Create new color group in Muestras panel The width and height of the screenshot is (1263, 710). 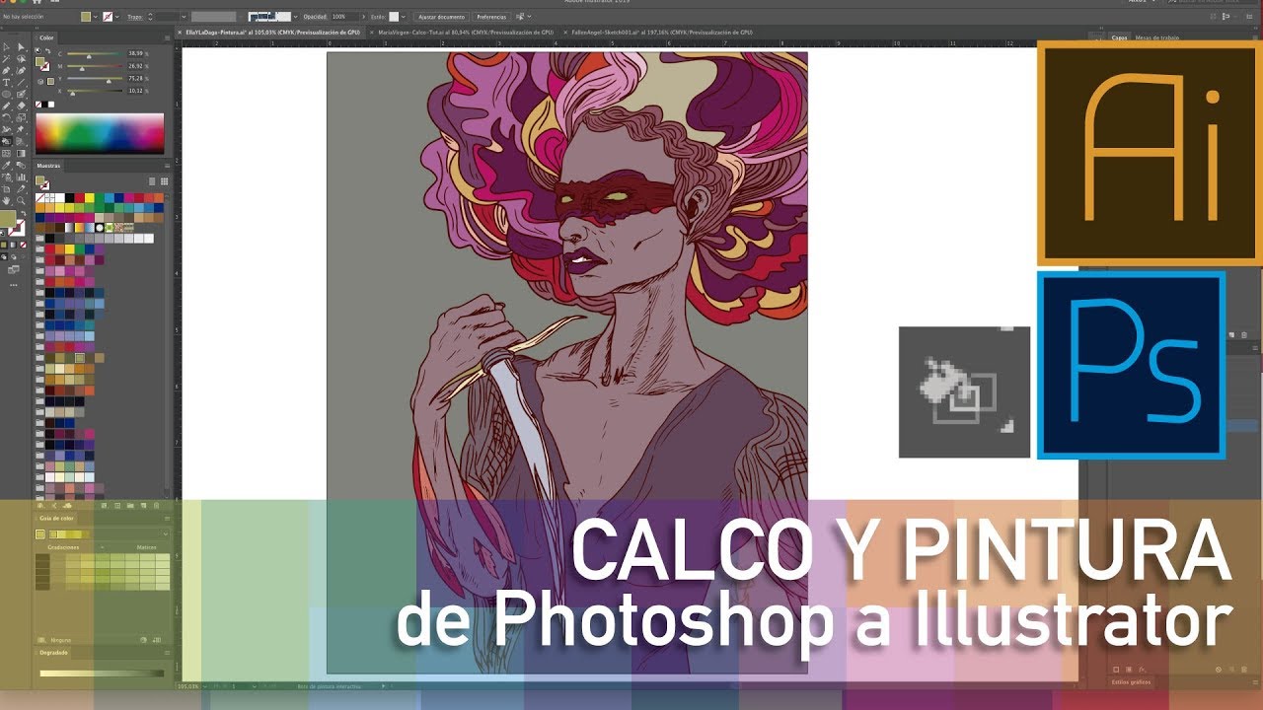[130, 505]
